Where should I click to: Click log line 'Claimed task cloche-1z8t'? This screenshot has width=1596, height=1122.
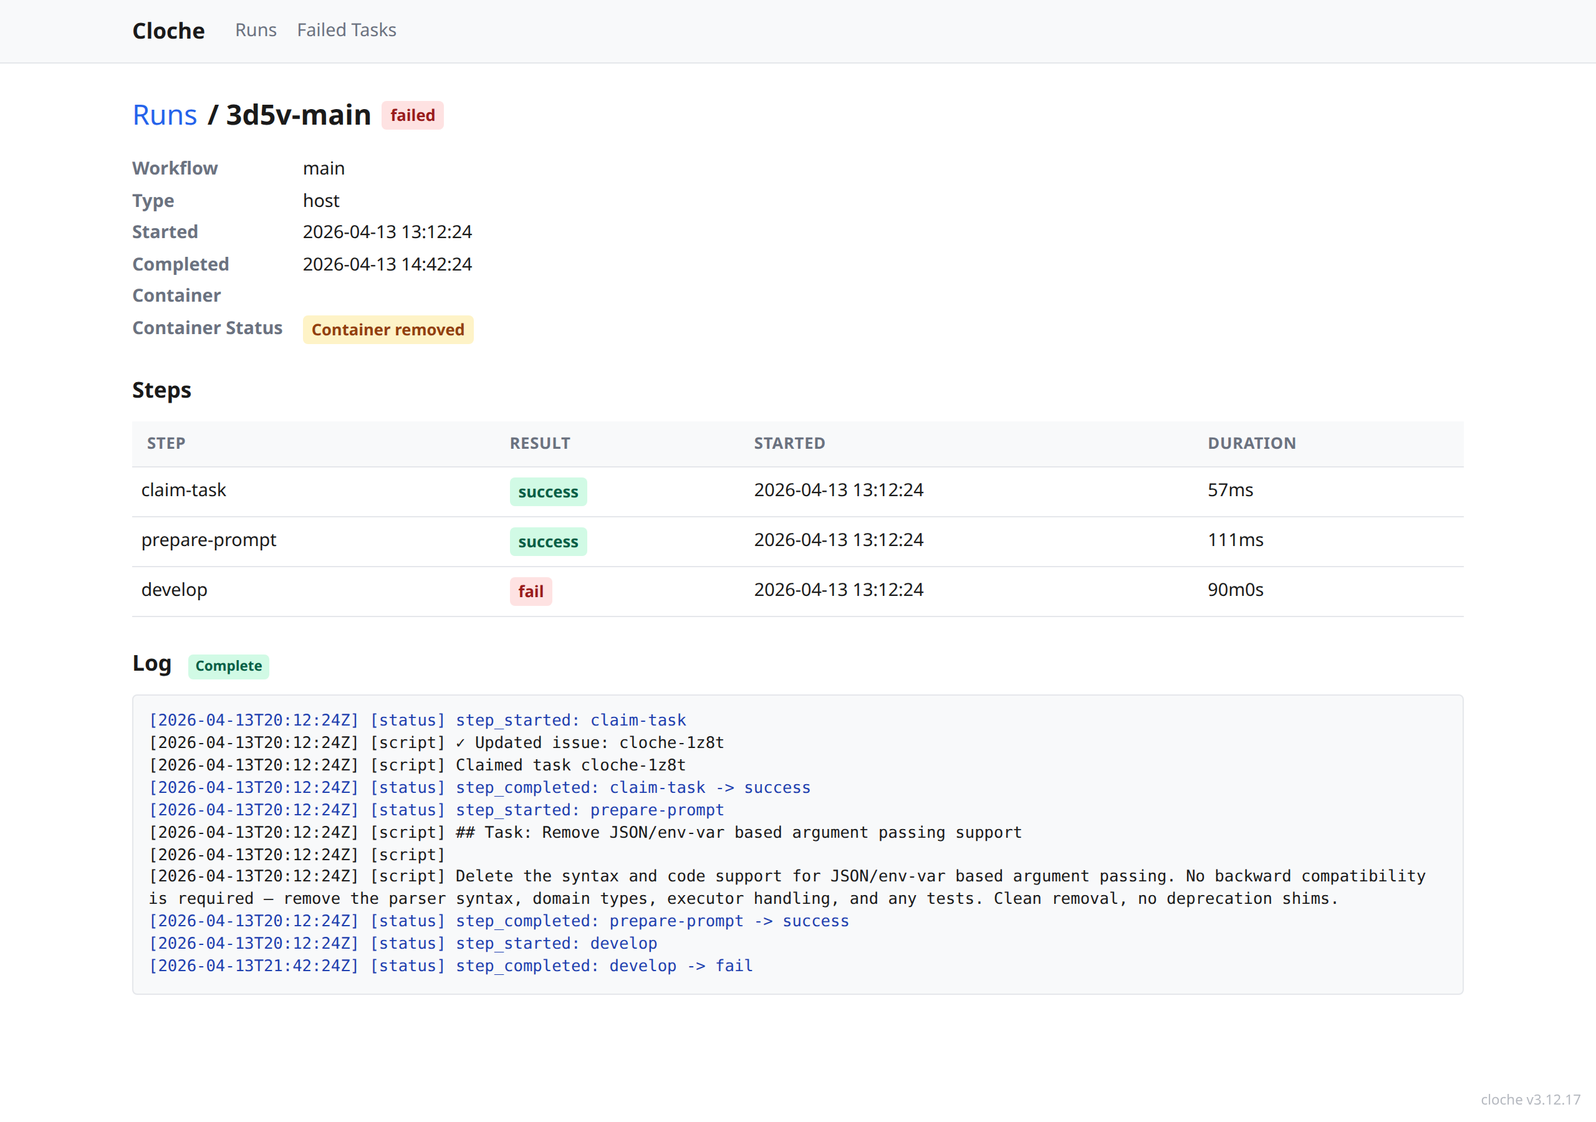(x=417, y=765)
